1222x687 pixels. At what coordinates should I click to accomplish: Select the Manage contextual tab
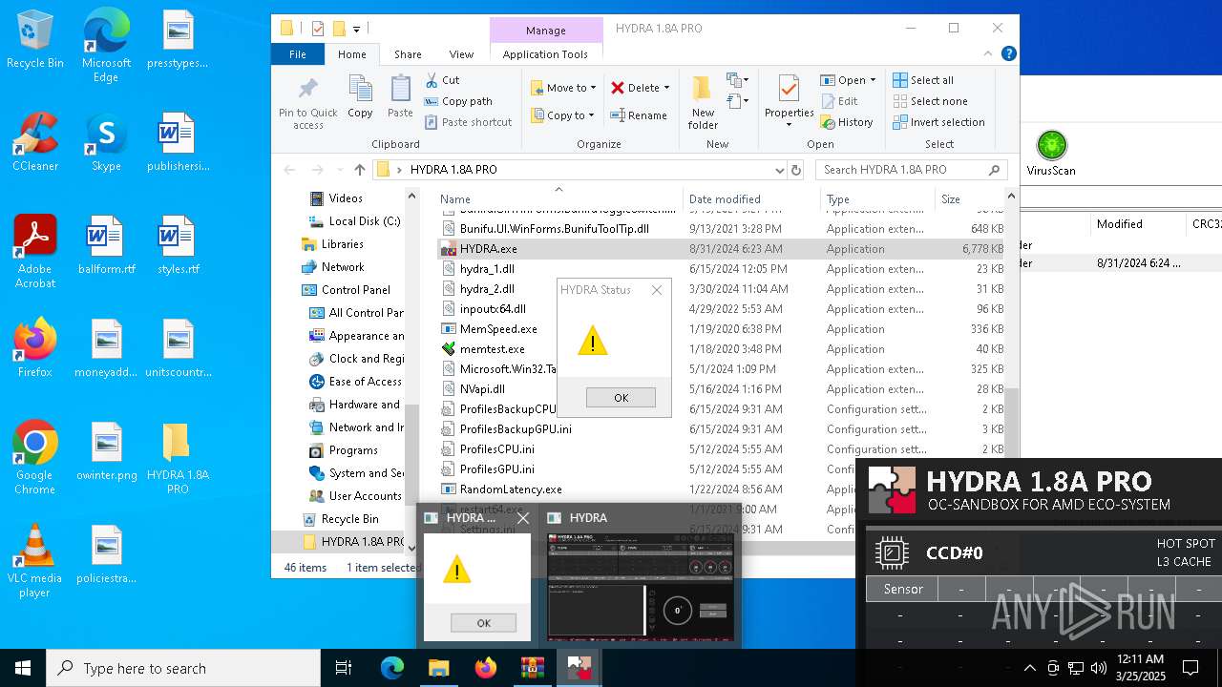[x=546, y=31]
